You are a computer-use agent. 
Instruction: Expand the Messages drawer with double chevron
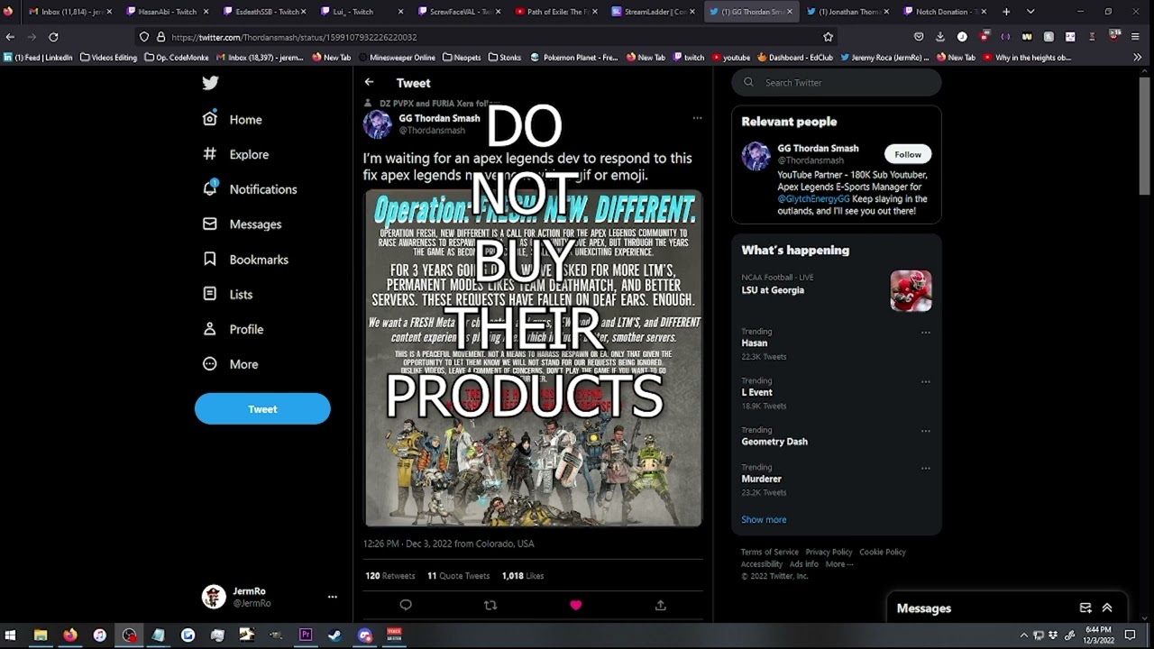point(1107,608)
